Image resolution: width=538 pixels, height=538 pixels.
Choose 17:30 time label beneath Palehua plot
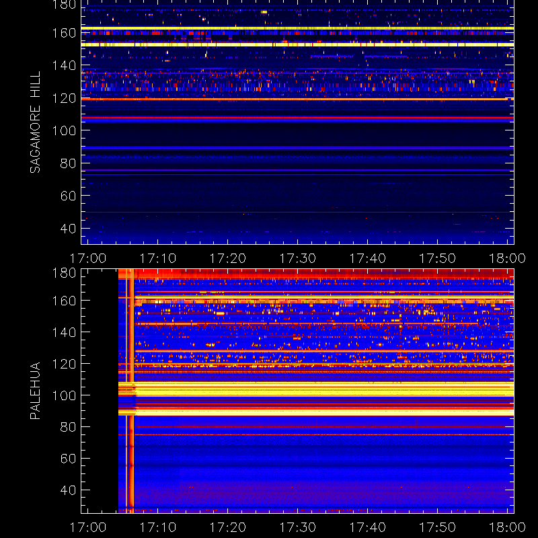pos(298,527)
